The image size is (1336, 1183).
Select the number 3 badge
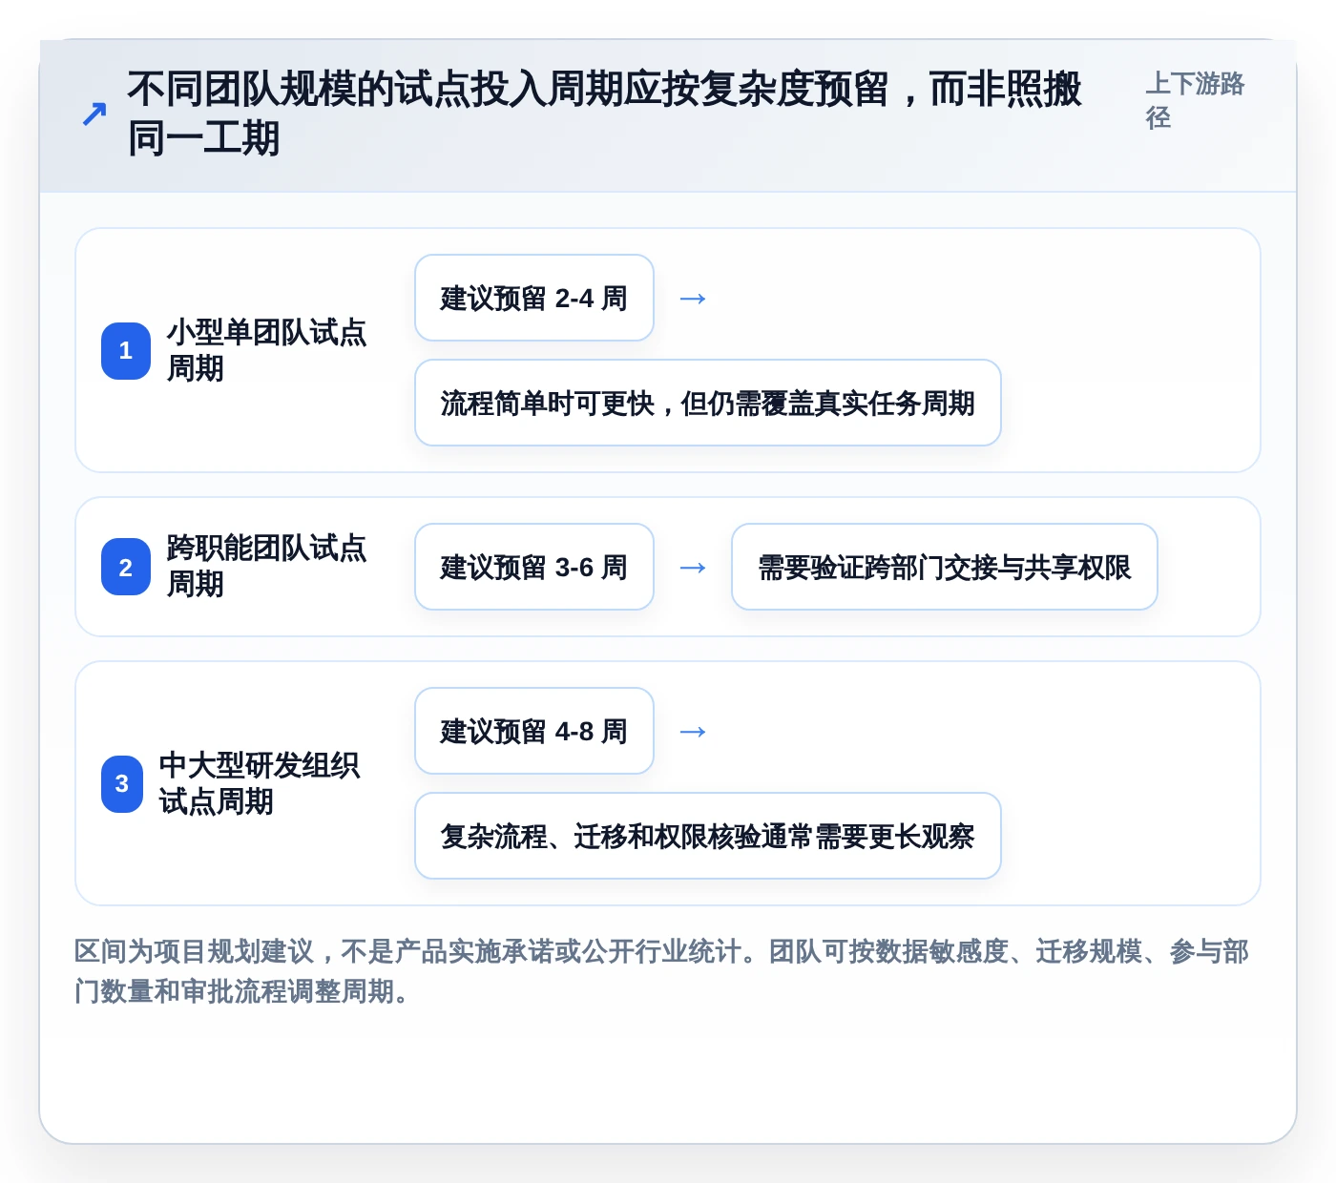122,784
